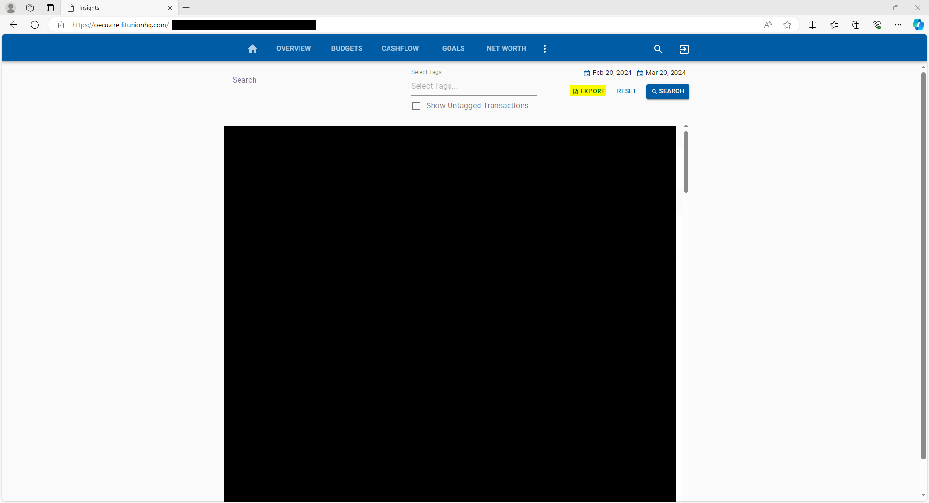This screenshot has width=929, height=503.
Task: Open the calendar for the Feb 20 date
Action: coord(586,73)
